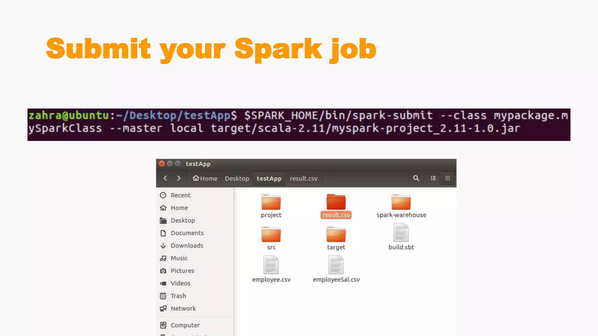The height and width of the screenshot is (336, 598).
Task: Click the src folder name
Action: coord(271,247)
